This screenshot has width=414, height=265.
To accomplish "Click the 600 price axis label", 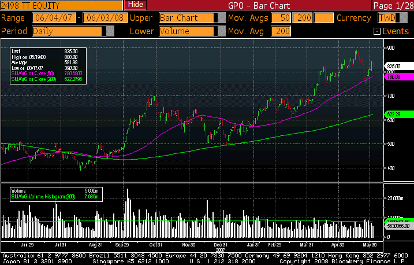I will (391, 120).
